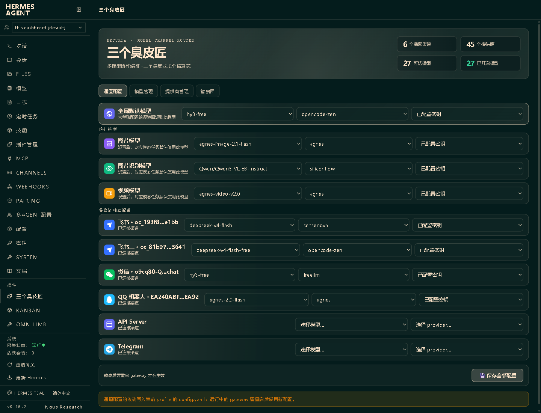Switch to the 通道配置 tab
The width and height of the screenshot is (541, 413).
tap(113, 91)
